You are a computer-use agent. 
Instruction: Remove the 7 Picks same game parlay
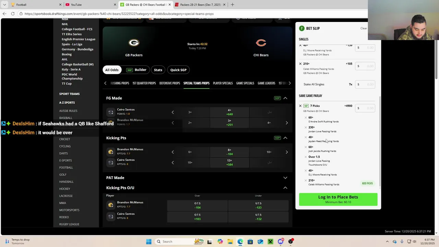coord(300,106)
